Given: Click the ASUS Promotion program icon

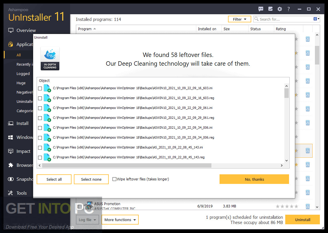Looking at the screenshot, I should click(x=88, y=205).
